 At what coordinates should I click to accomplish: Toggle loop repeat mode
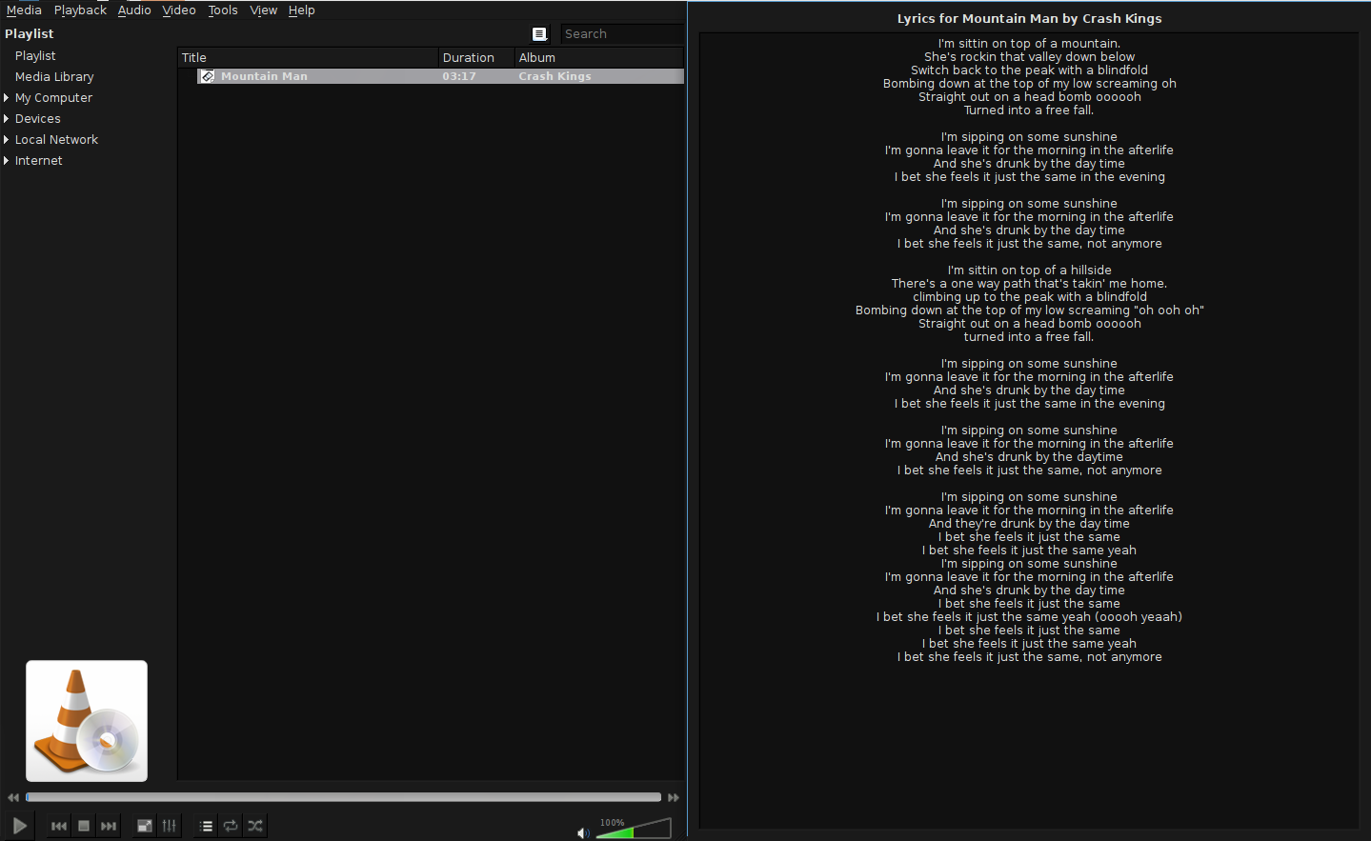231,826
